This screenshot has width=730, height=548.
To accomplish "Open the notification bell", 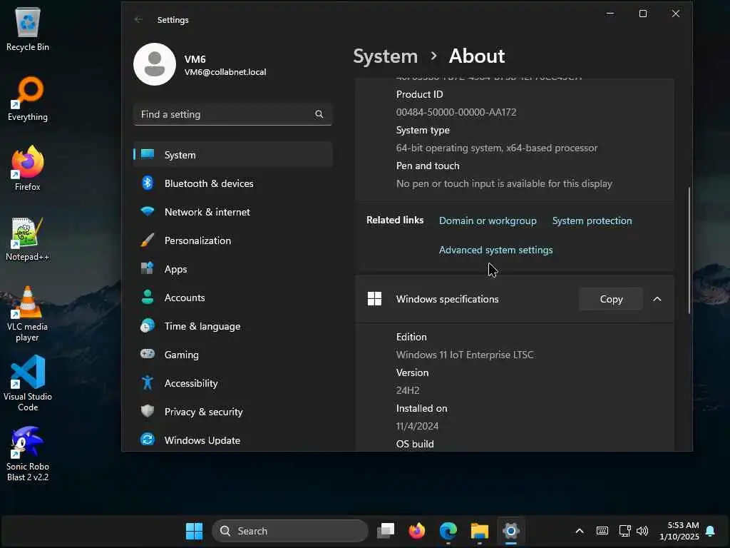I will point(711,531).
